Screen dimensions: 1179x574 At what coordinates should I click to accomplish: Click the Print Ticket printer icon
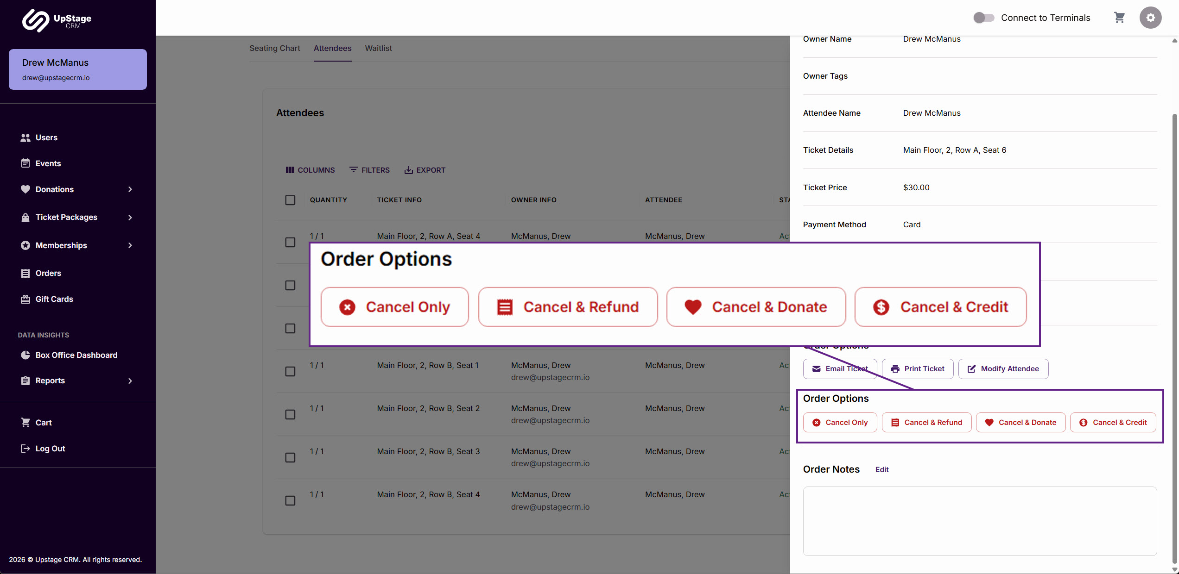point(895,369)
